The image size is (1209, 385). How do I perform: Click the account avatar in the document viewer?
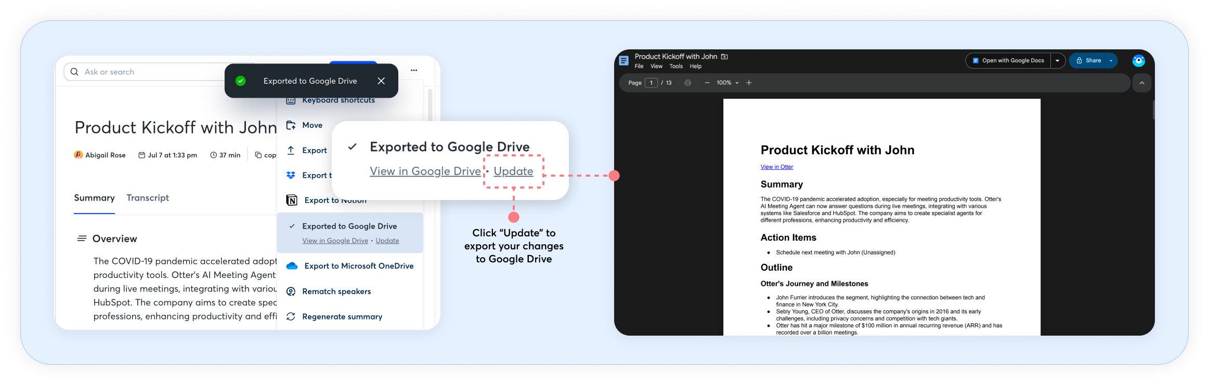[x=1139, y=61]
